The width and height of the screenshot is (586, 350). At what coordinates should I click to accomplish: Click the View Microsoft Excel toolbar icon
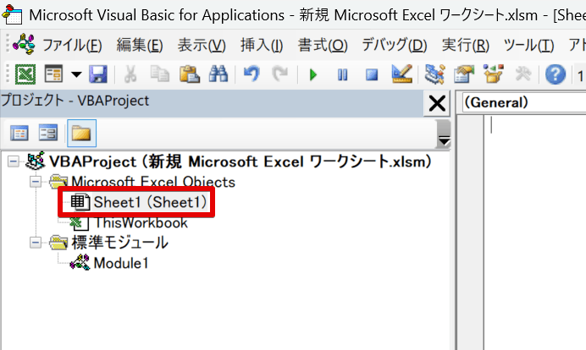pyautogui.click(x=25, y=74)
